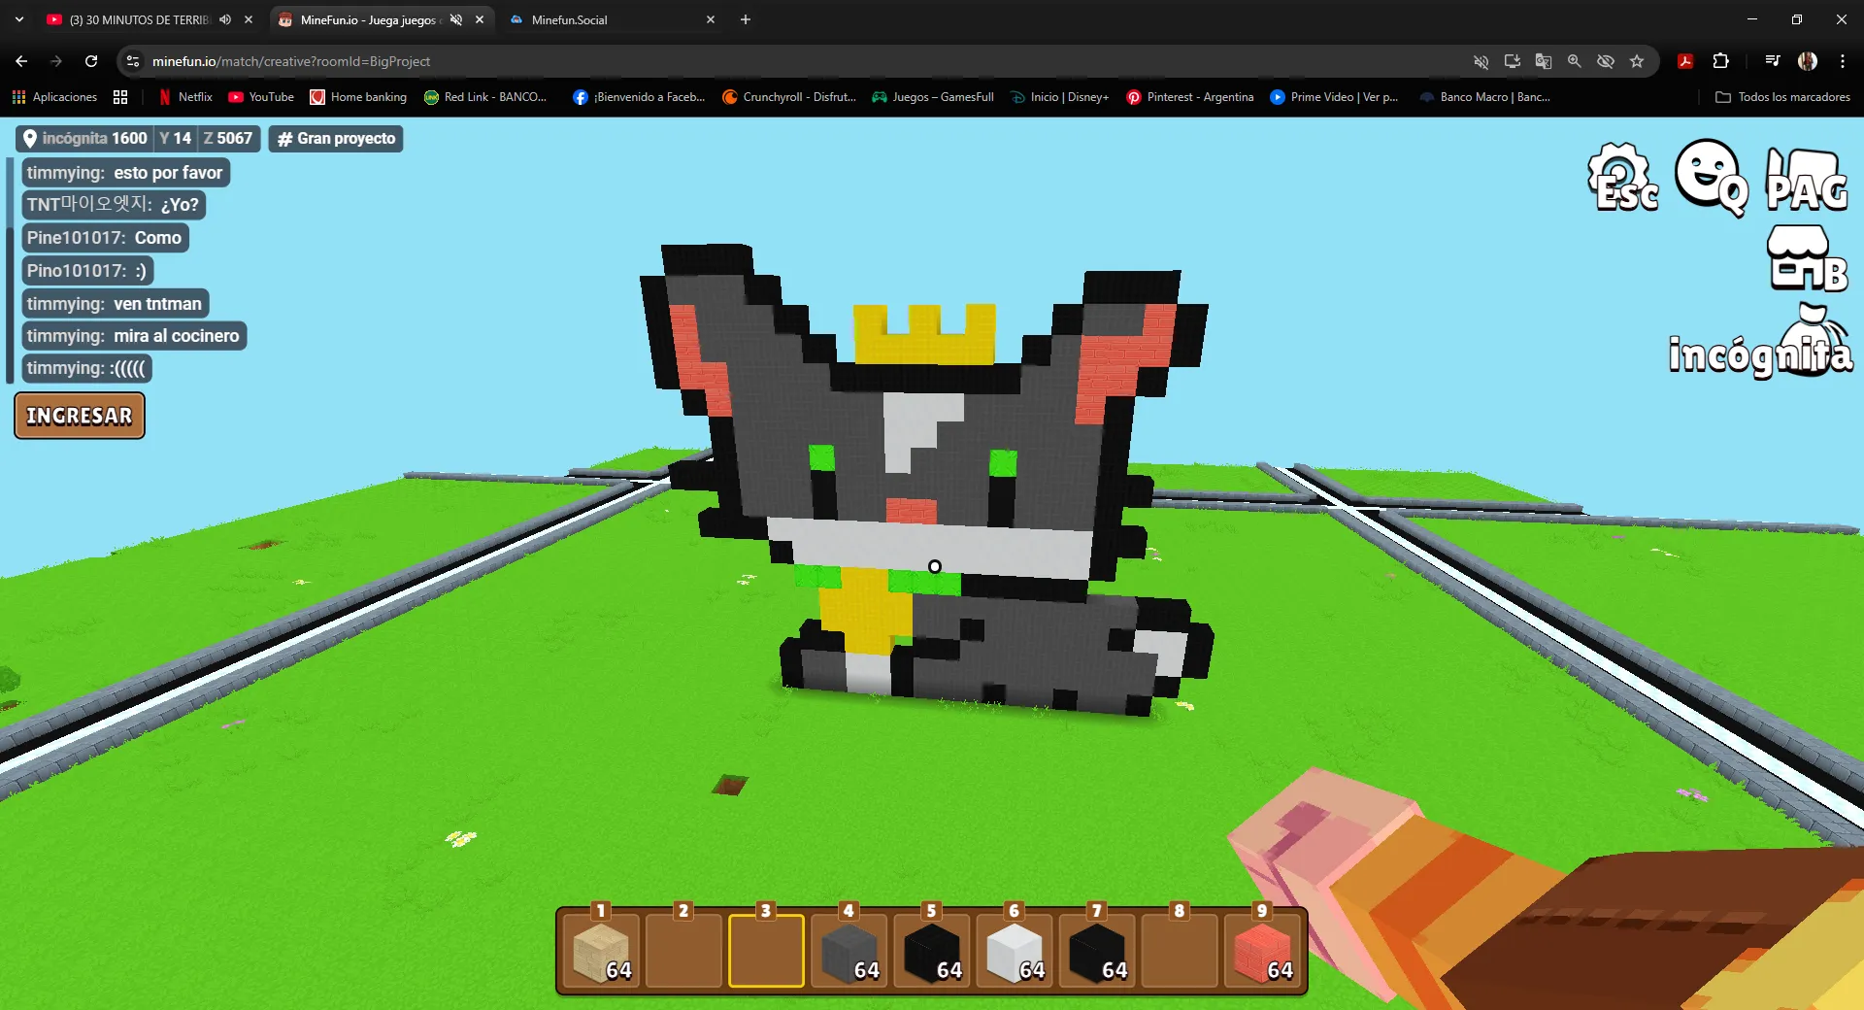Select hotbar slot 4 gray block
This screenshot has height=1010, width=1864.
point(849,952)
